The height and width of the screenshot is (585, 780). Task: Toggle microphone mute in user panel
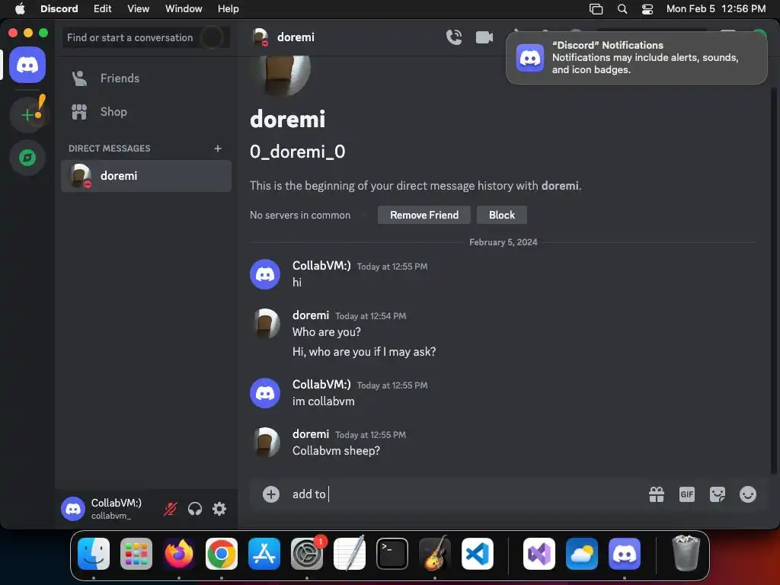170,509
